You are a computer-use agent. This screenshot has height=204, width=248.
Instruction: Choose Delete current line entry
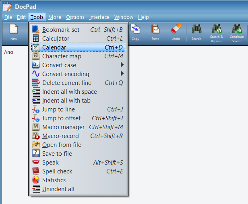click(x=79, y=82)
